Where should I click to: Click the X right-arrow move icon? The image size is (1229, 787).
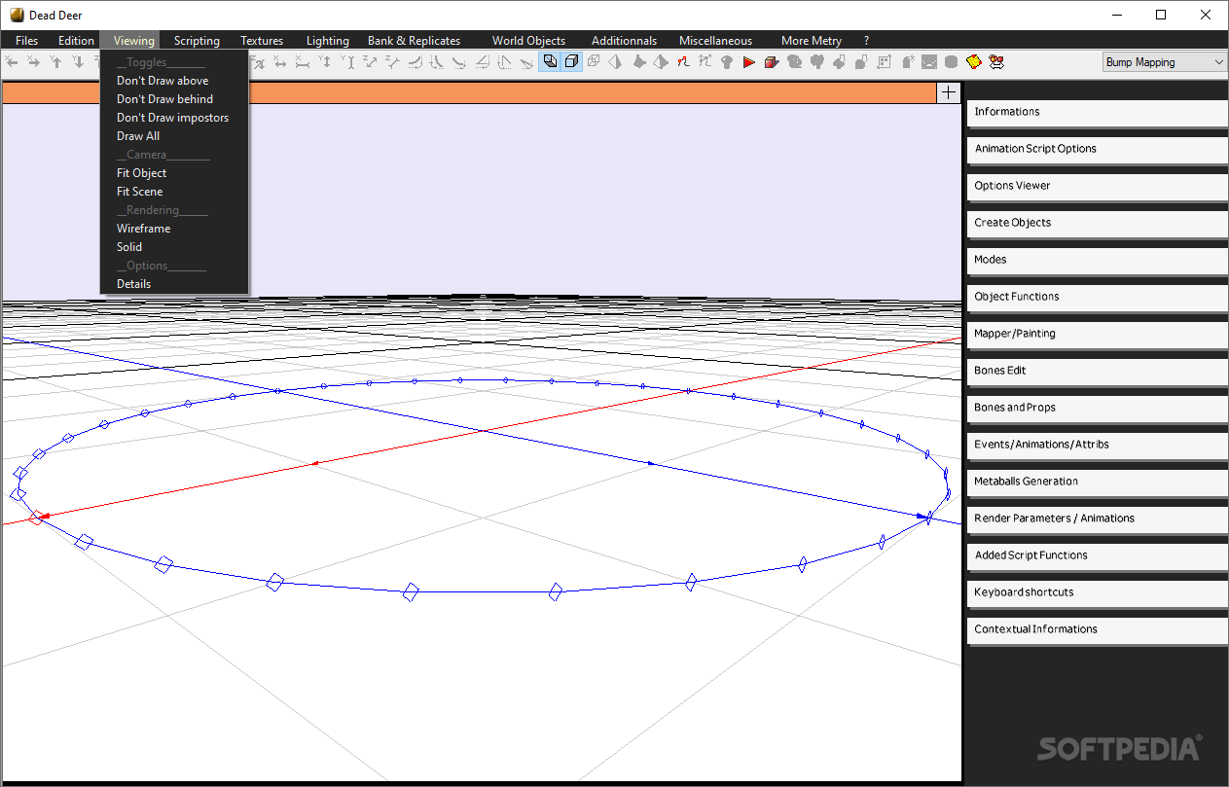[33, 62]
